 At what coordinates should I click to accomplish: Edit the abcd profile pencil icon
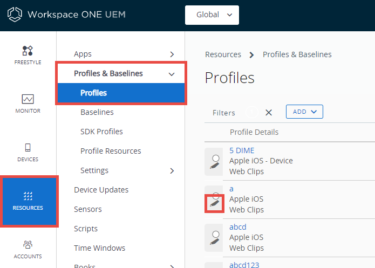[x=215, y=242]
